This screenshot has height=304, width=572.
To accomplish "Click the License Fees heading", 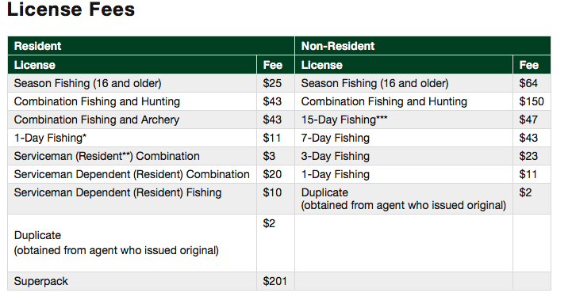I will [x=71, y=9].
